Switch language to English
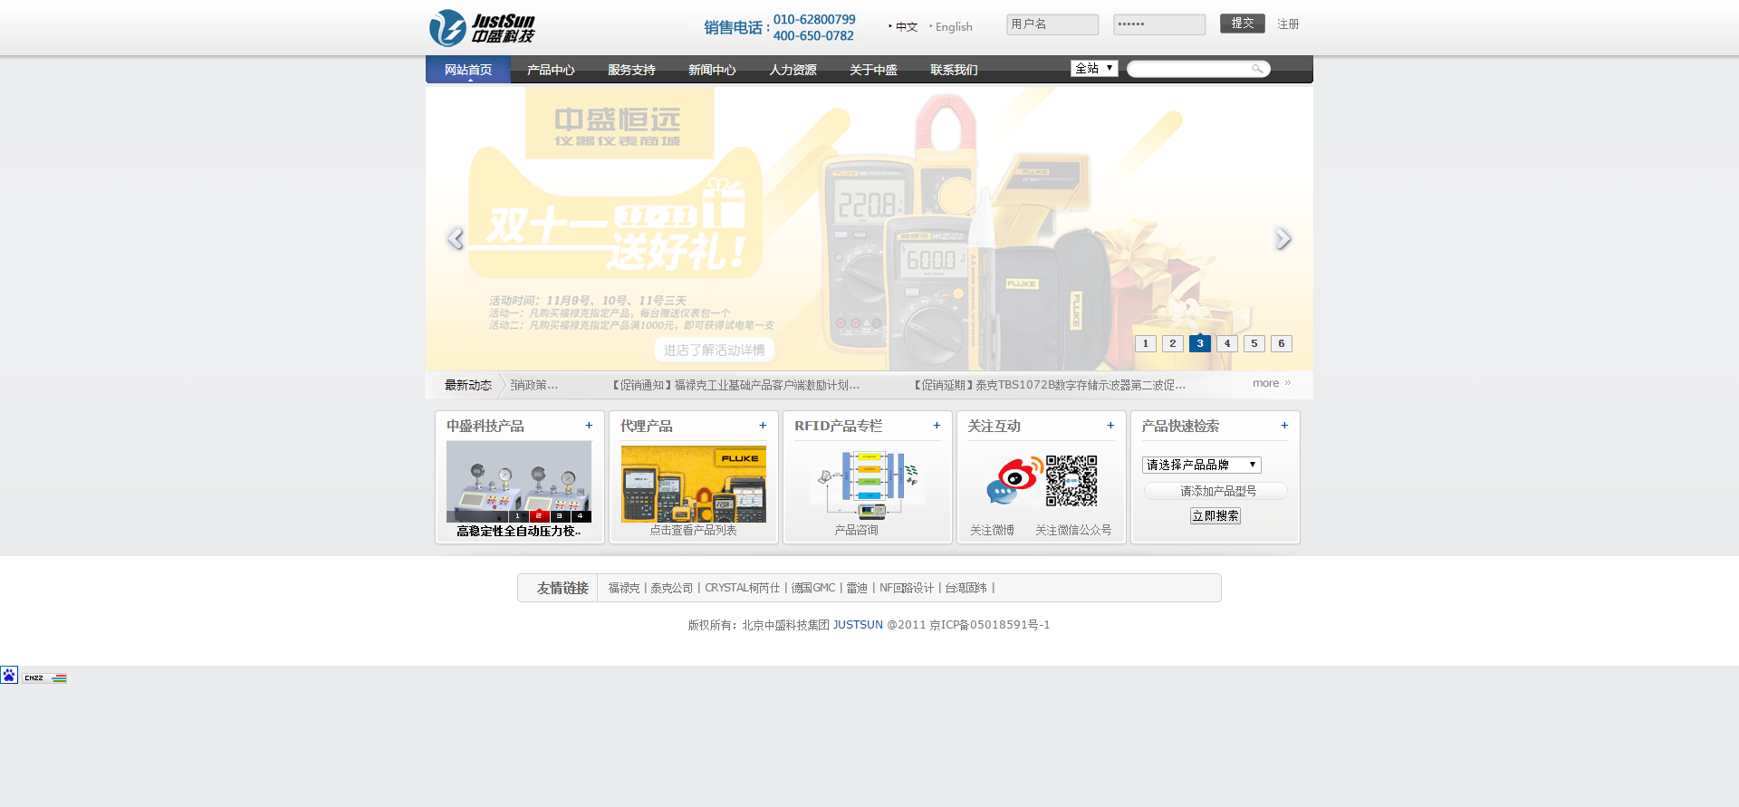Viewport: 1739px width, 807px height. point(954,27)
